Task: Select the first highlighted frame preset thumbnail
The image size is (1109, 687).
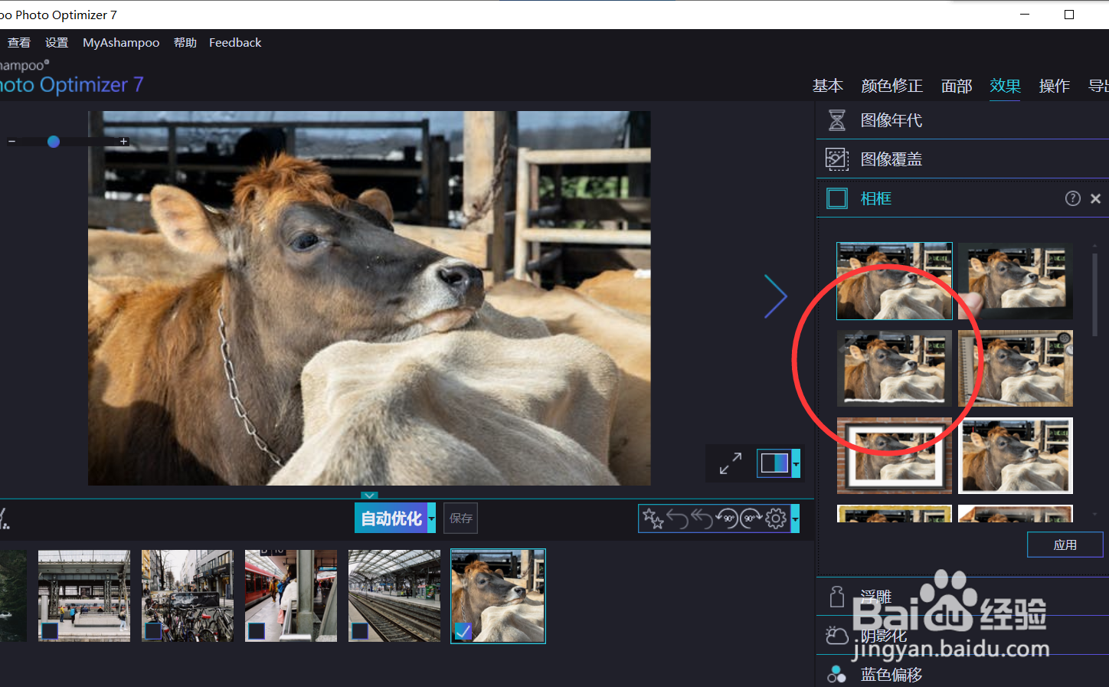Action: pyautogui.click(x=895, y=281)
